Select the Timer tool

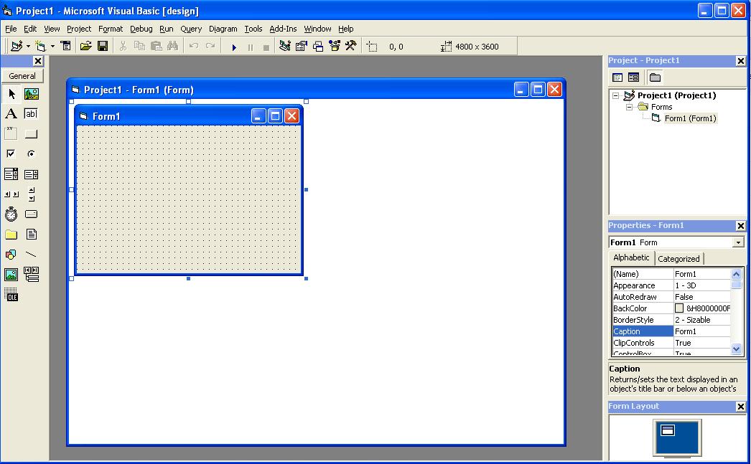pos(11,214)
